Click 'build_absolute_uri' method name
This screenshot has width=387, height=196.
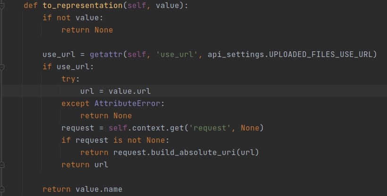coord(193,152)
